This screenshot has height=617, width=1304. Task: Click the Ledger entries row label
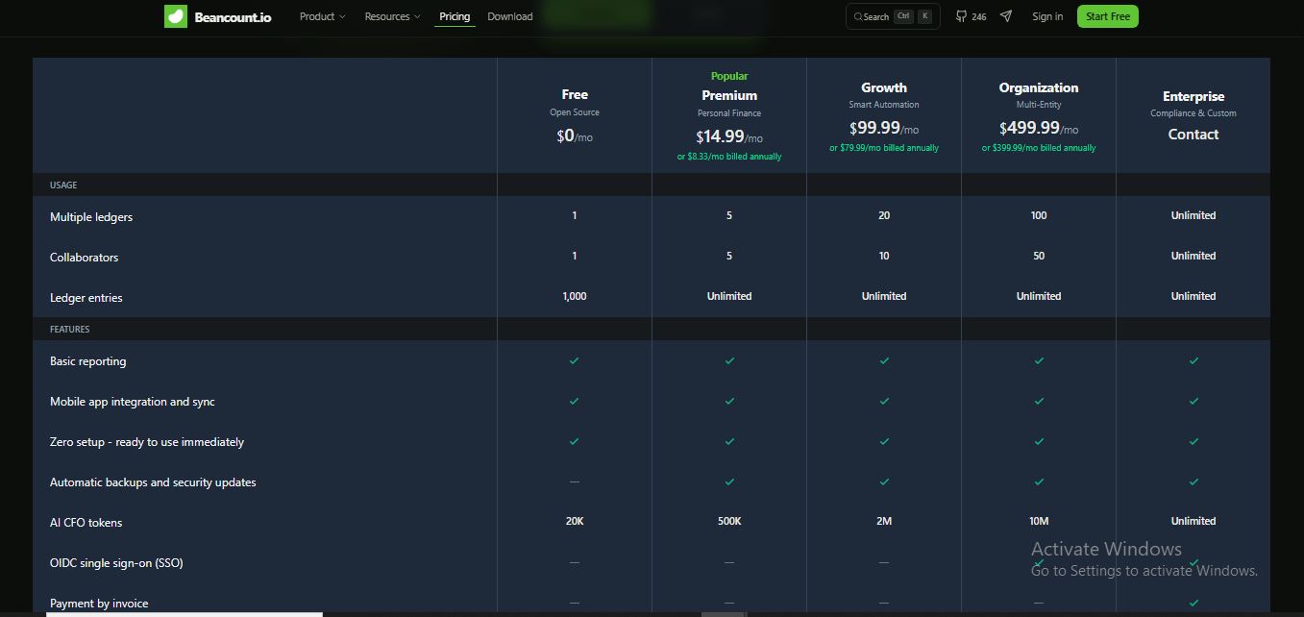(x=86, y=298)
